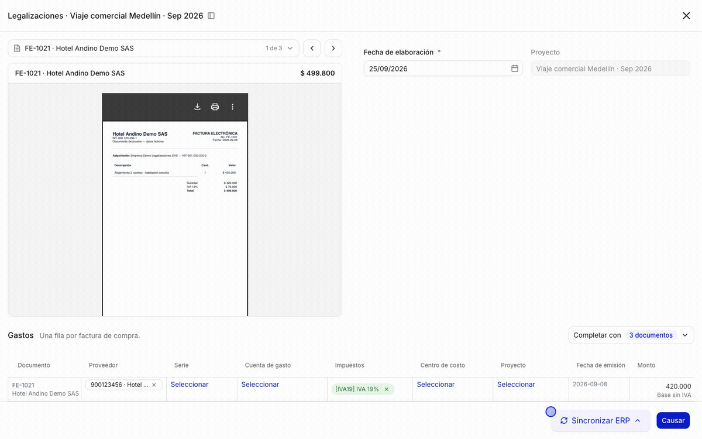This screenshot has height=439, width=702.
Task: Toggle the sidebar panel icon beside the title
Action: 211,16
